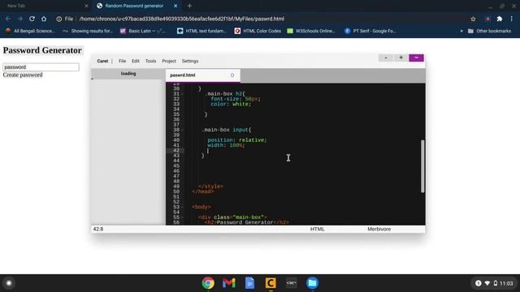Click the password input field
This screenshot has height=292, width=520.
coord(41,67)
